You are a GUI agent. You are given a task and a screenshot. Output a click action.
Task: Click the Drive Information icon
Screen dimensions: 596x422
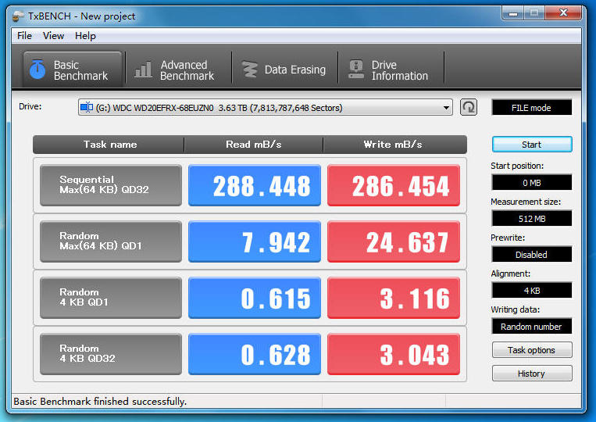point(356,70)
